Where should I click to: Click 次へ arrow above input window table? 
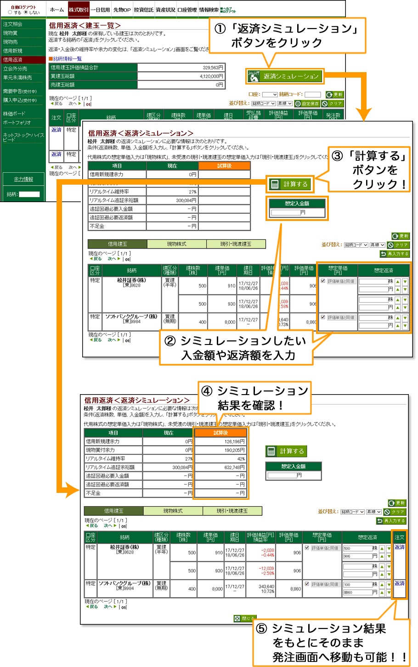113,259
